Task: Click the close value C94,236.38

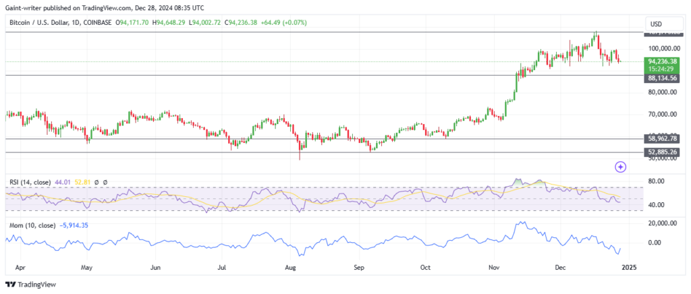Action: click(x=242, y=22)
